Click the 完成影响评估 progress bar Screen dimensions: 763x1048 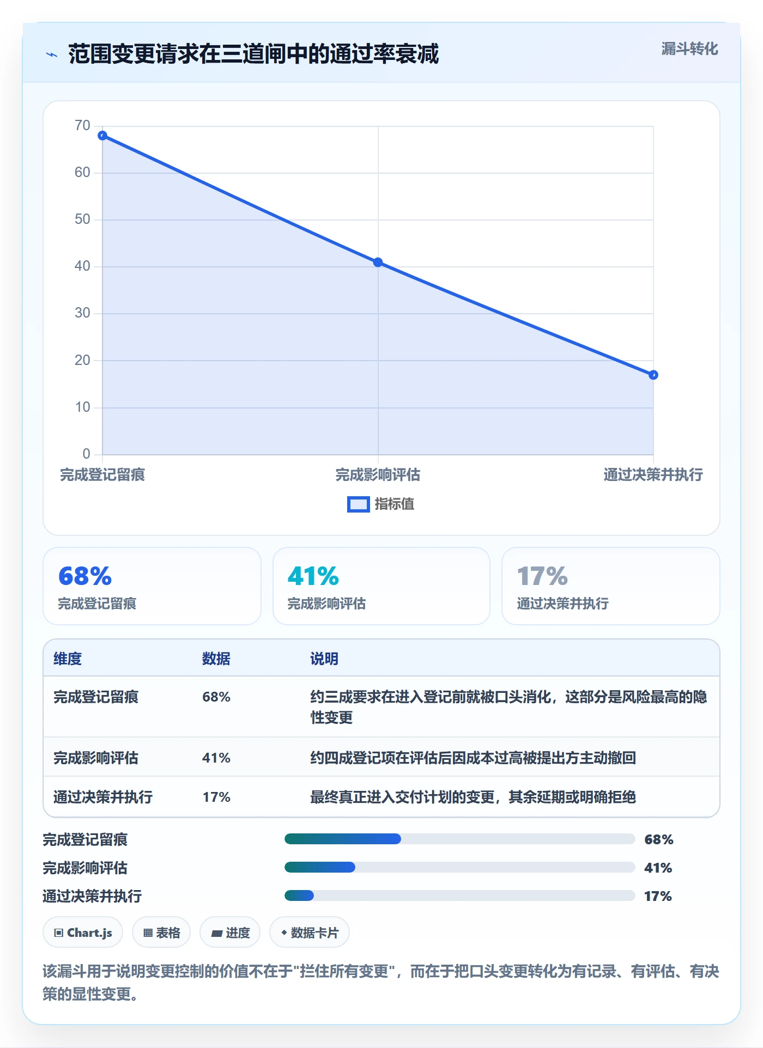[460, 867]
